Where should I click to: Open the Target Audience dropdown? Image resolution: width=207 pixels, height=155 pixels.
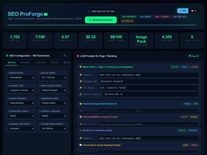coord(21,103)
